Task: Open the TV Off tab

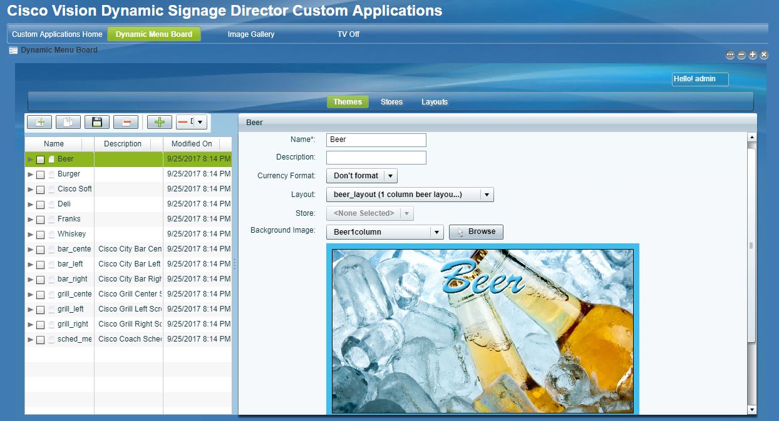Action: point(348,34)
